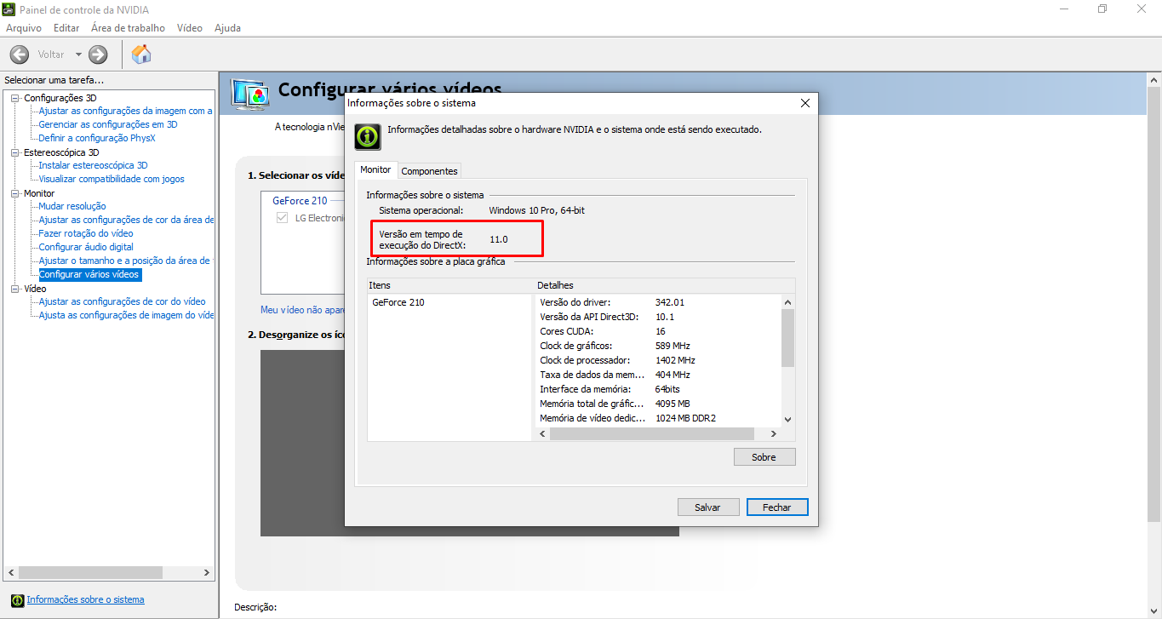Click the Clock de processador row
The width and height of the screenshot is (1162, 619).
[658, 360]
